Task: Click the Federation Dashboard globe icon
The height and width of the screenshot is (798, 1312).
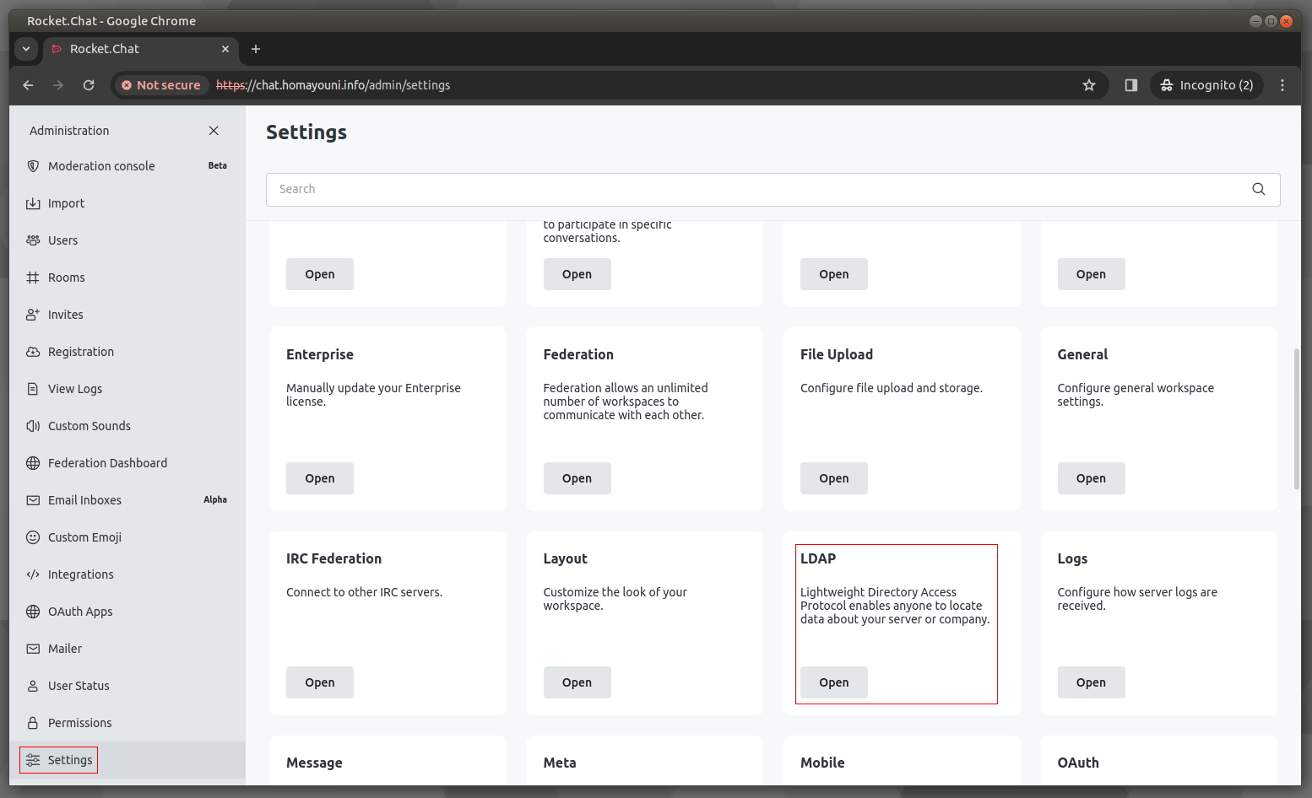Action: click(33, 463)
